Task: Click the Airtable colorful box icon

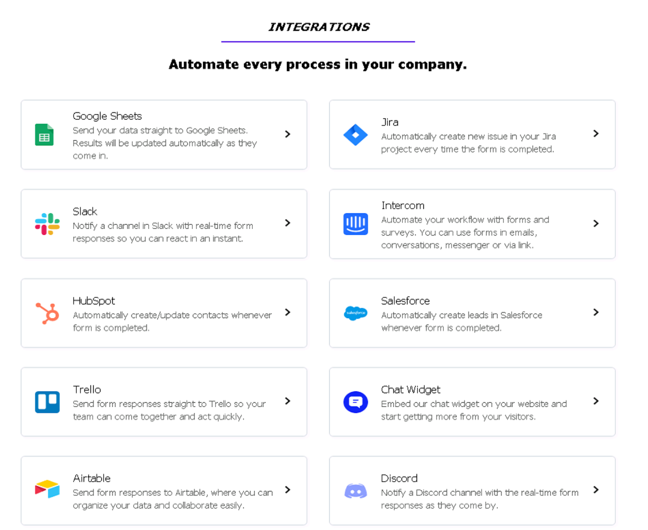Action: 47,490
